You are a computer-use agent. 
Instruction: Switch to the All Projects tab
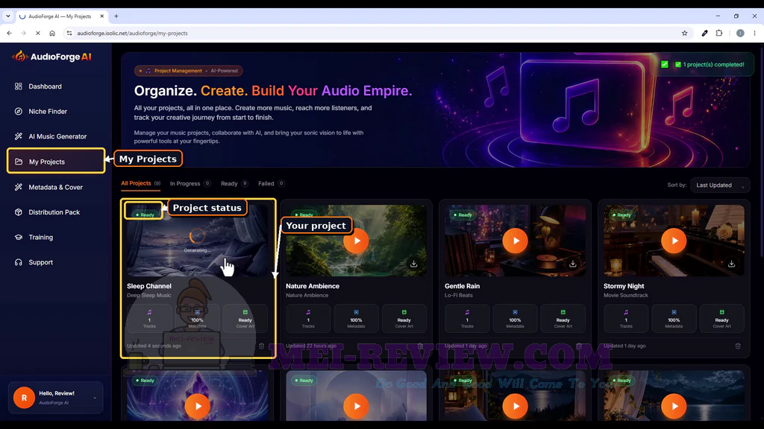click(x=140, y=183)
